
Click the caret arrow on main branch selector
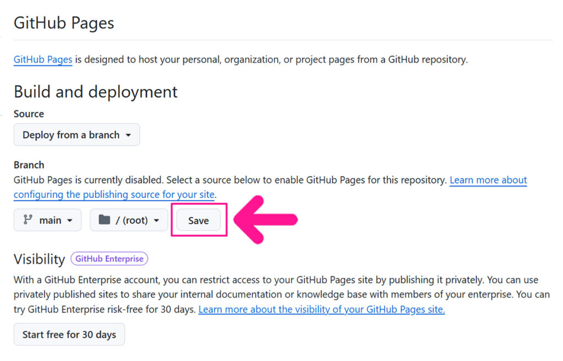[70, 221]
